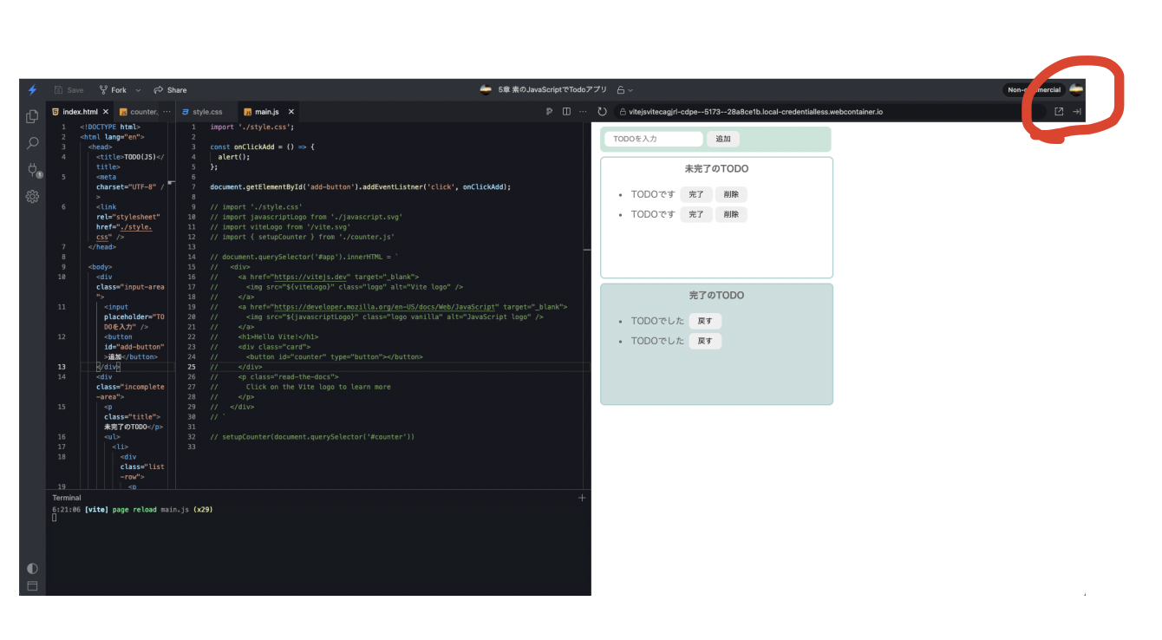Click the 'alert();' line in main.js
Viewport: 1162px width, 640px height.
coord(234,157)
